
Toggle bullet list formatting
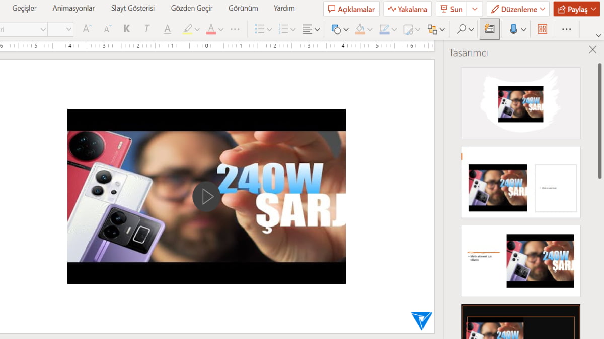260,29
